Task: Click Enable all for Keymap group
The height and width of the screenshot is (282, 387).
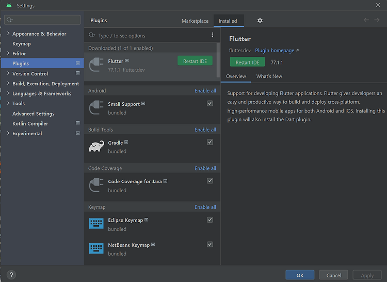Action: coord(205,207)
